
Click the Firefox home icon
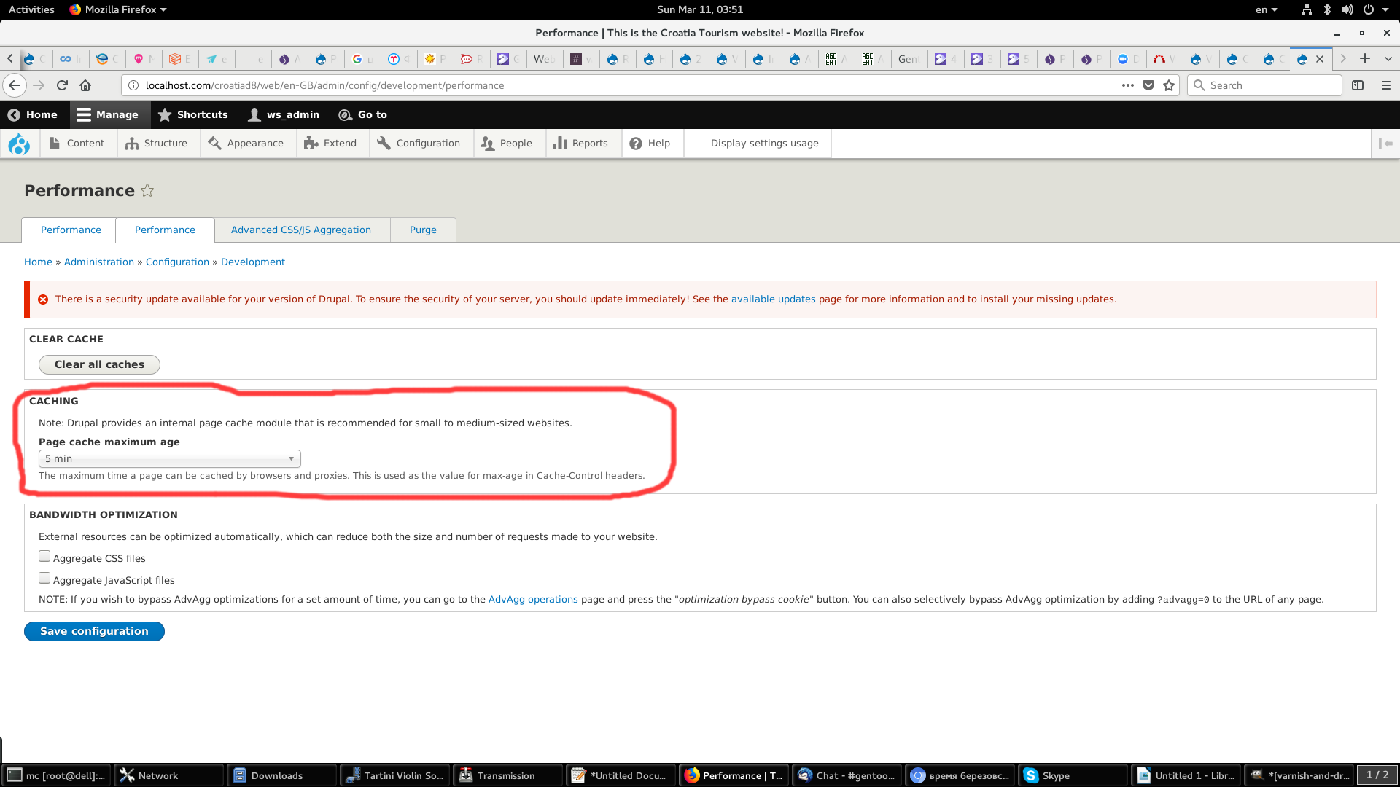pyautogui.click(x=85, y=85)
